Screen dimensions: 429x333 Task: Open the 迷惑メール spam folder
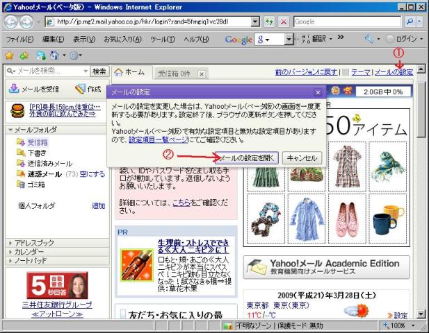coord(44,174)
